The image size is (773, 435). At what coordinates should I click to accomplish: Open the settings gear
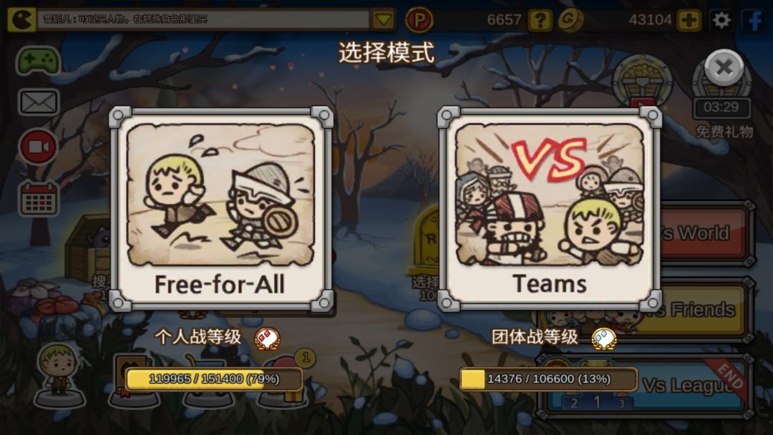(721, 20)
